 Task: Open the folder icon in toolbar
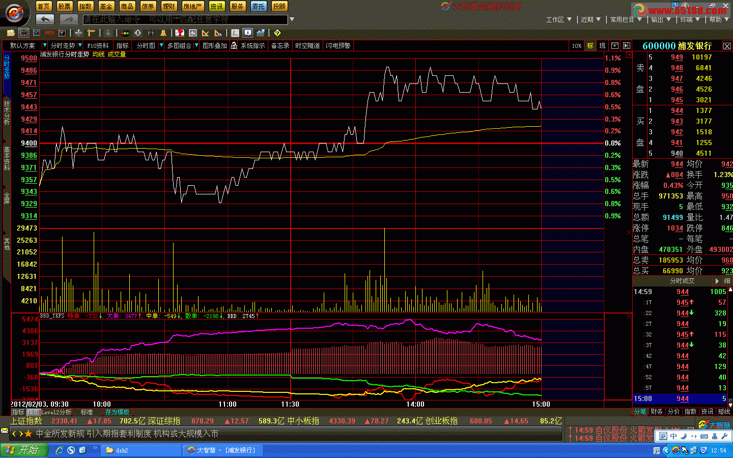[x=11, y=33]
